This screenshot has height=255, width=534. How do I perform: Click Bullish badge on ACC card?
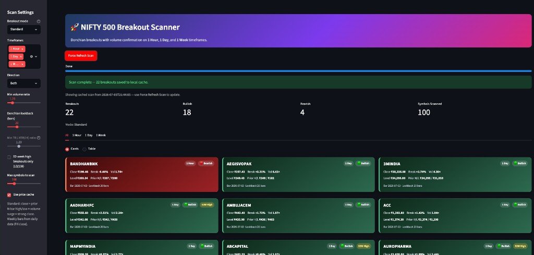click(520, 204)
